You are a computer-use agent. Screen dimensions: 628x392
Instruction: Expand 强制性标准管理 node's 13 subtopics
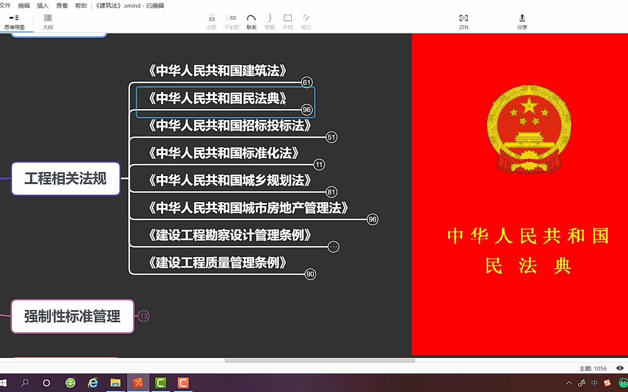[x=144, y=316]
